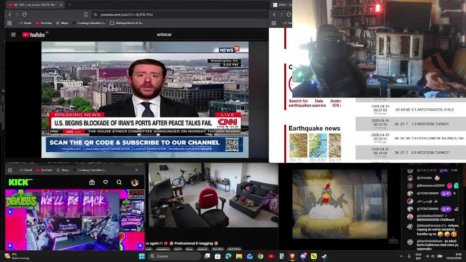The width and height of the screenshot is (466, 262).
Task: Click the CNN news live video player
Action: (x=145, y=100)
